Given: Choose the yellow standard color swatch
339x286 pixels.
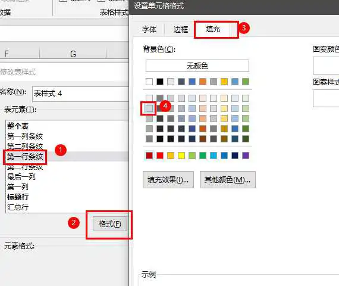Looking at the screenshot, I should tap(181, 156).
